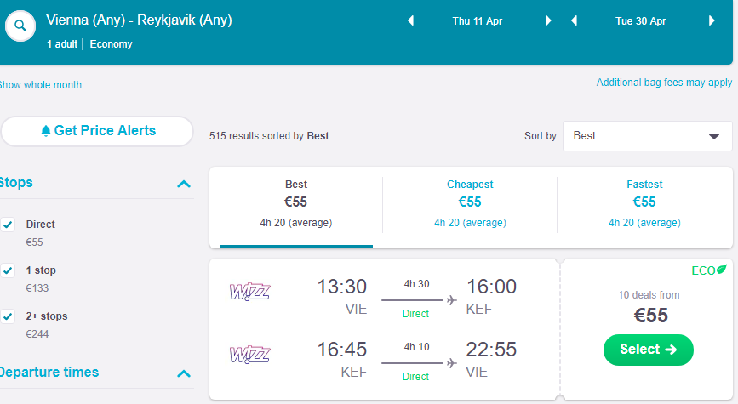Click Get Price Alerts button

tap(98, 131)
